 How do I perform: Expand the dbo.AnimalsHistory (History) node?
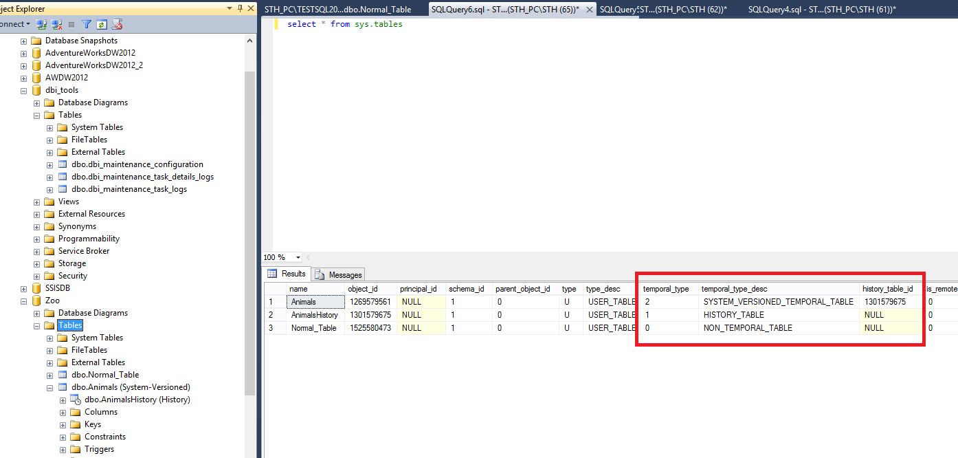[x=63, y=400]
